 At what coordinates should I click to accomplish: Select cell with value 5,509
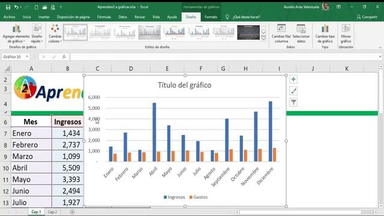[x=68, y=168]
